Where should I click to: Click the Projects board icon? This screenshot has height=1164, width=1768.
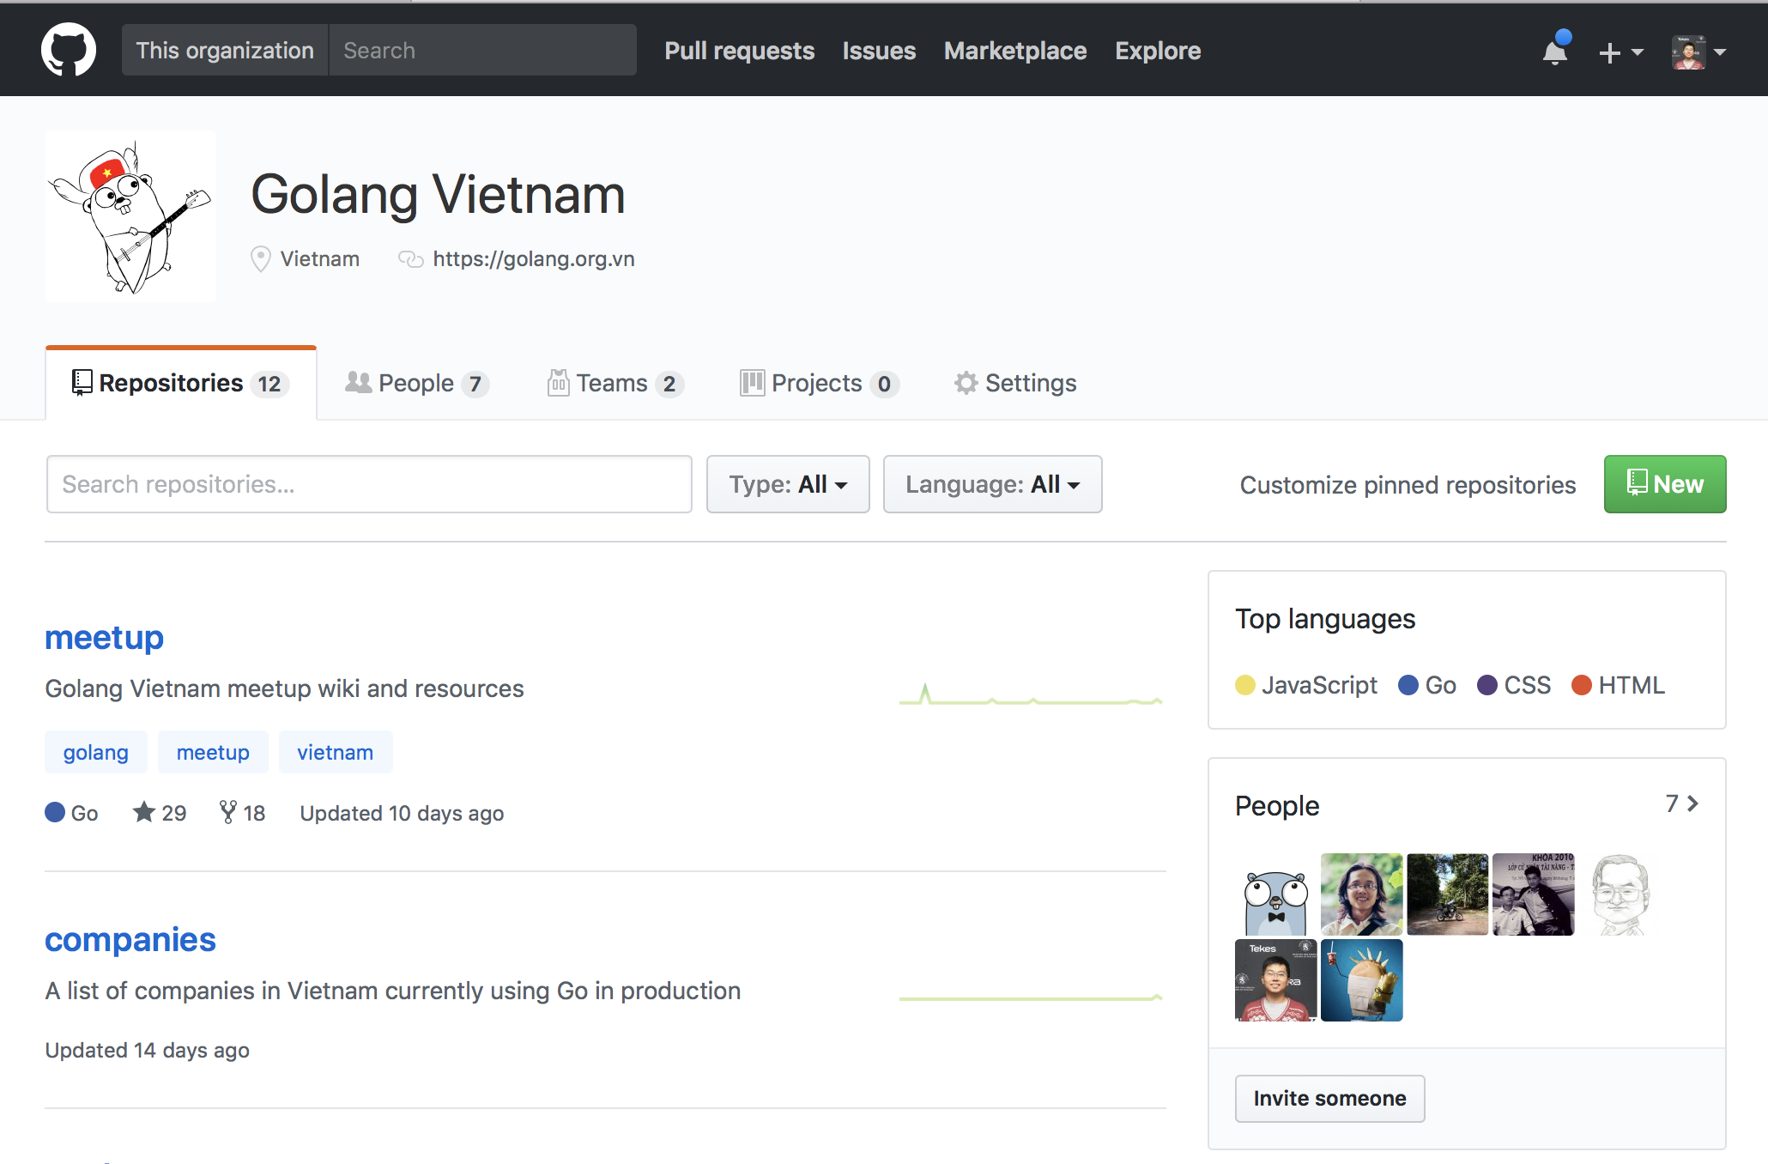point(752,383)
